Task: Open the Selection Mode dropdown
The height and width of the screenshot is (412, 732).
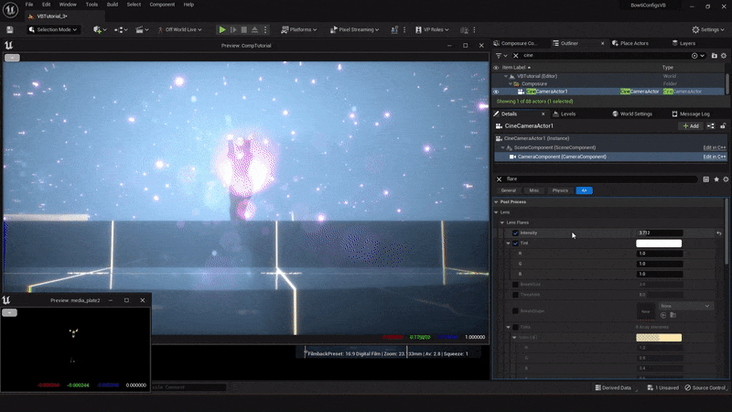Action: point(54,29)
